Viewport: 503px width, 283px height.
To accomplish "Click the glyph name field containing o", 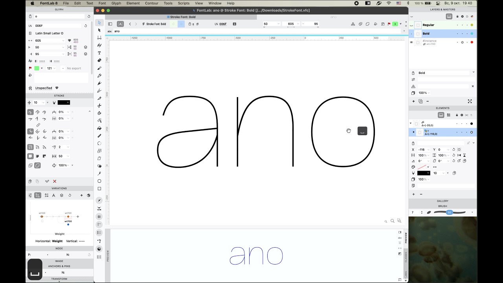I will click(x=59, y=17).
